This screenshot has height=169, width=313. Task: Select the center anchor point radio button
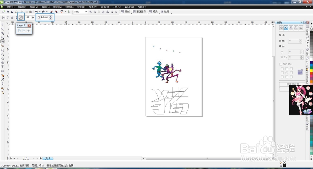(287, 73)
